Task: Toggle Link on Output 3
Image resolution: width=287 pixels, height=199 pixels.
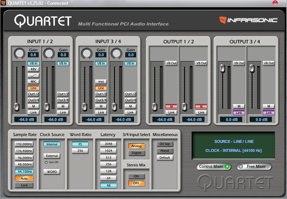Action: [239, 113]
